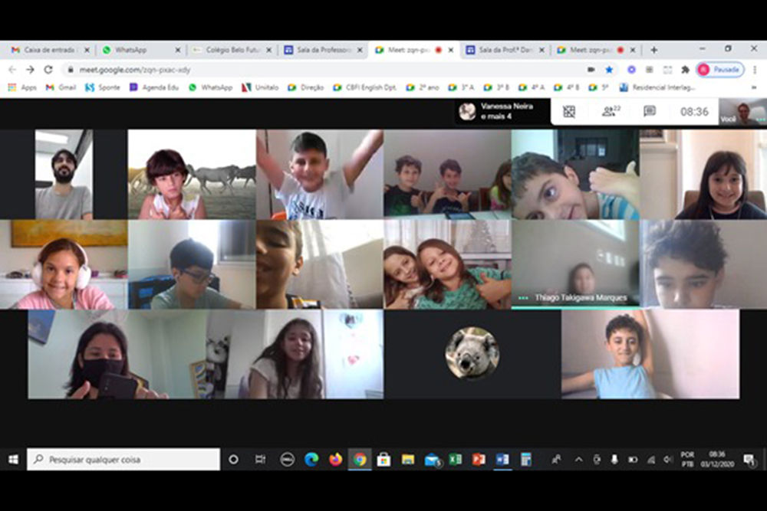767x511 pixels.
Task: Select the koala avatar participant tile
Action: [x=472, y=354]
